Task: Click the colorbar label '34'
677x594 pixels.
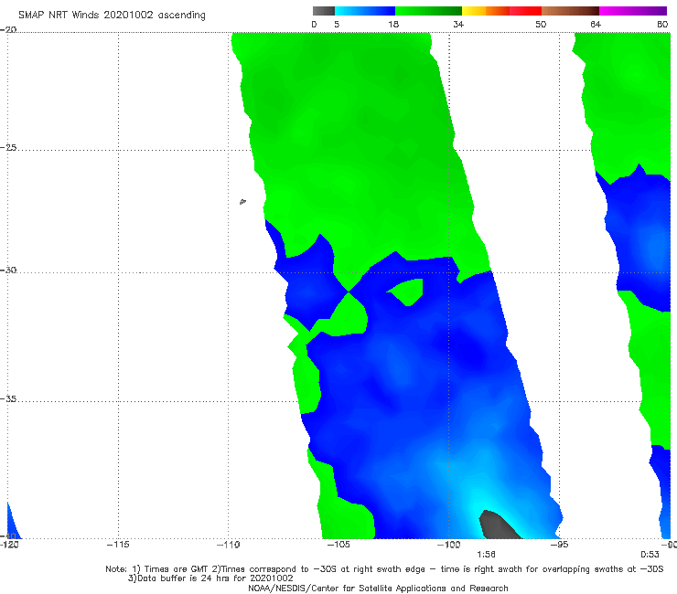Action: coord(458,24)
